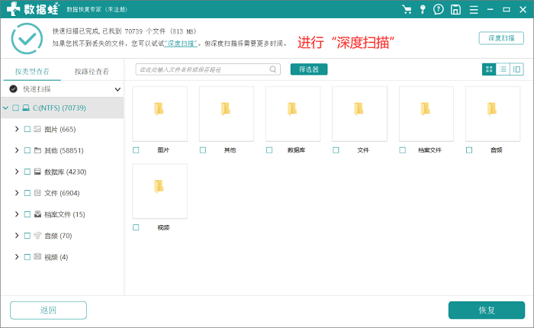534x328 pixels.
Task: Switch to list view
Action: [503, 69]
